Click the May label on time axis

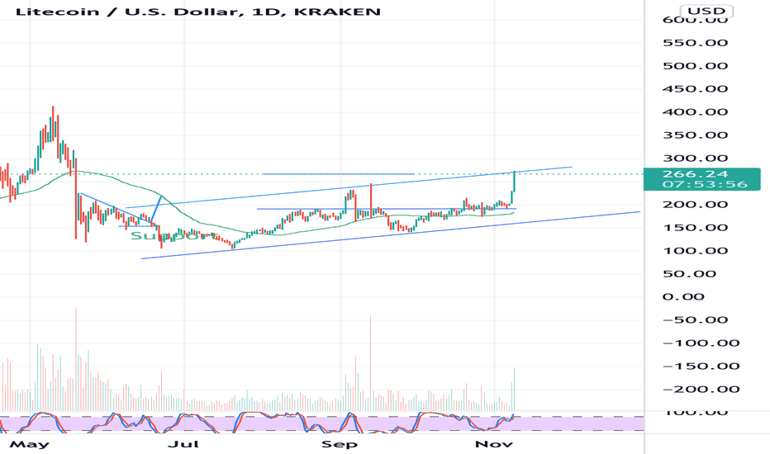point(30,445)
